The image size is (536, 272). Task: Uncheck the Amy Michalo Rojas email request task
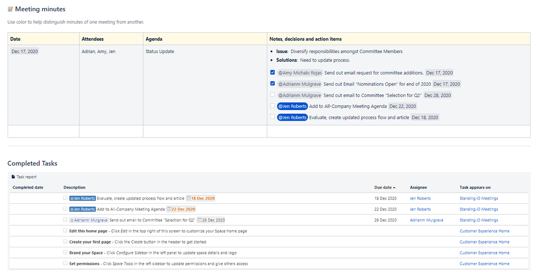(x=273, y=72)
